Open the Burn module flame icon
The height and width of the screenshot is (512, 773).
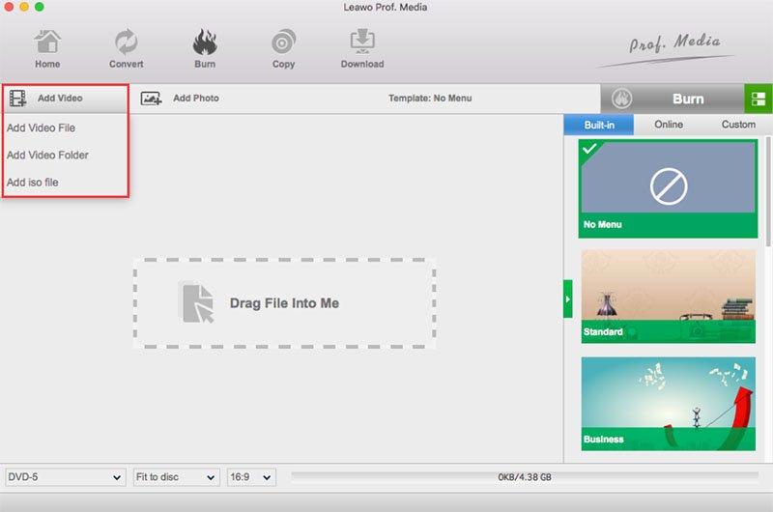point(205,42)
